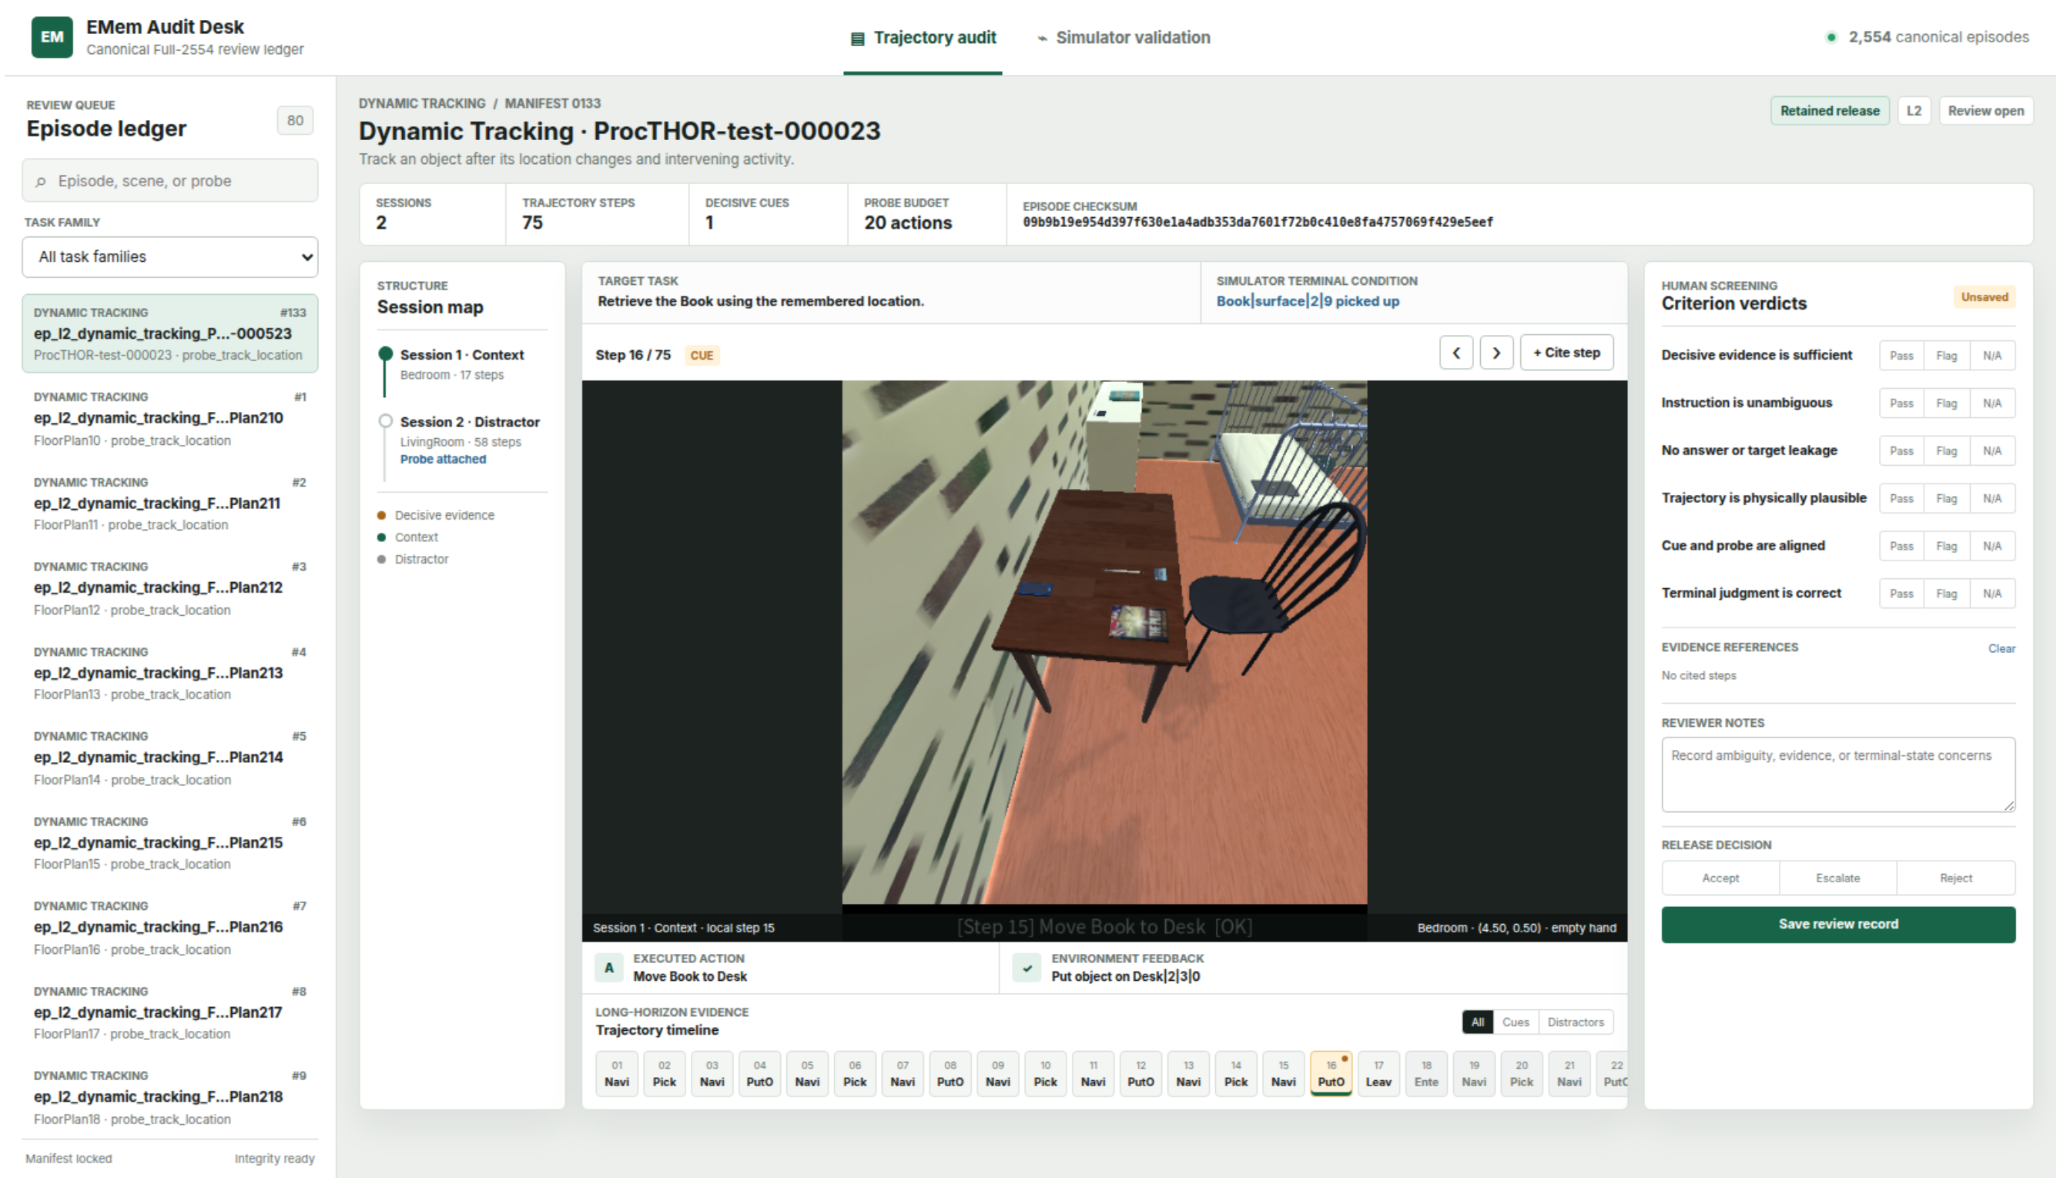Screen dimensions: 2070x1181
Task: Set No answer or target leakage to N/A
Action: coord(1992,451)
